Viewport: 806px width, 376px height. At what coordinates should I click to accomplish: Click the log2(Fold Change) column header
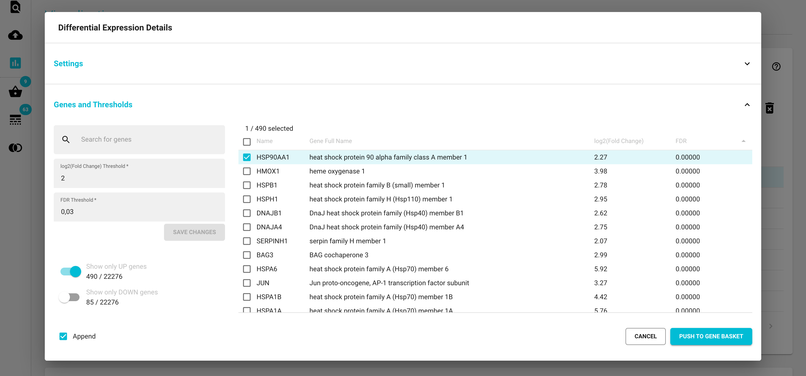[x=618, y=141]
